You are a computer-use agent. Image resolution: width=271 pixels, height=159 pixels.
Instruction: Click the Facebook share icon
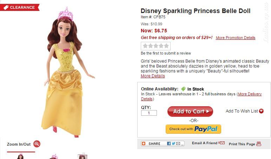169,144
